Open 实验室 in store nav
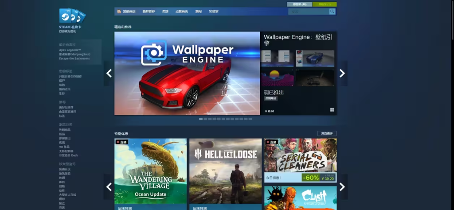 (214, 12)
